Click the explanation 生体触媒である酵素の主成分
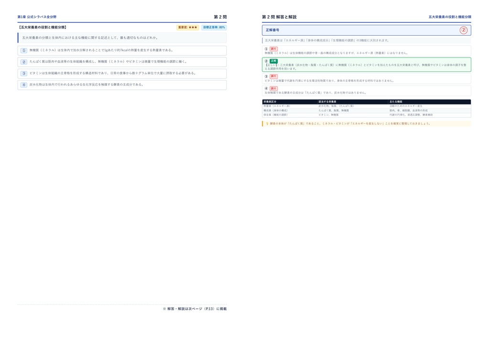 pos(316,93)
